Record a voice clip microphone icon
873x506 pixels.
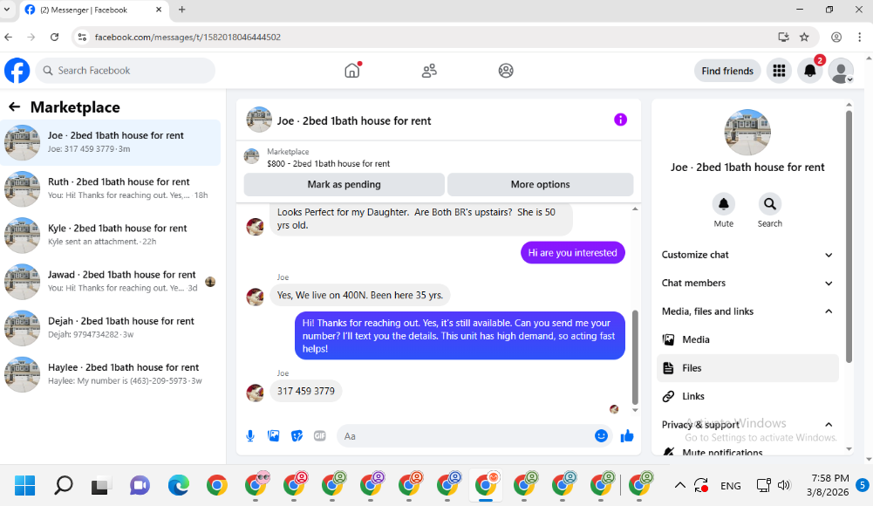[250, 436]
